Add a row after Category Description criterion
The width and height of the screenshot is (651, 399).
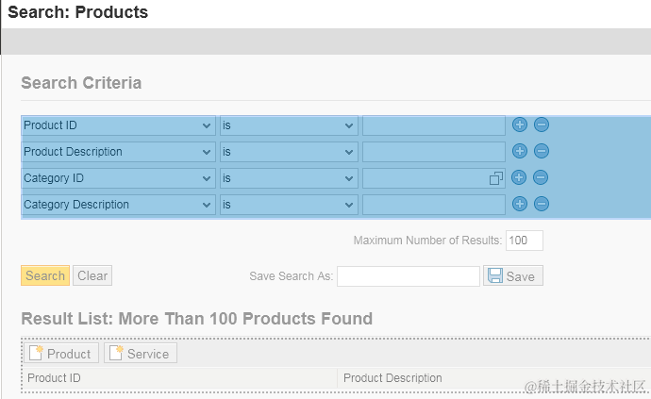point(519,204)
